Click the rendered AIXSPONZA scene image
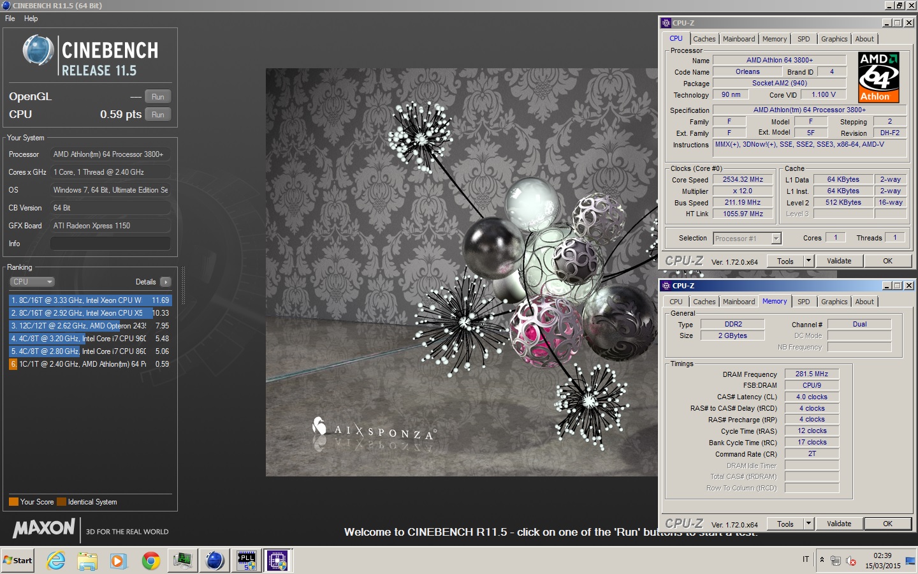Viewport: 918px width, 574px height. pos(462,272)
